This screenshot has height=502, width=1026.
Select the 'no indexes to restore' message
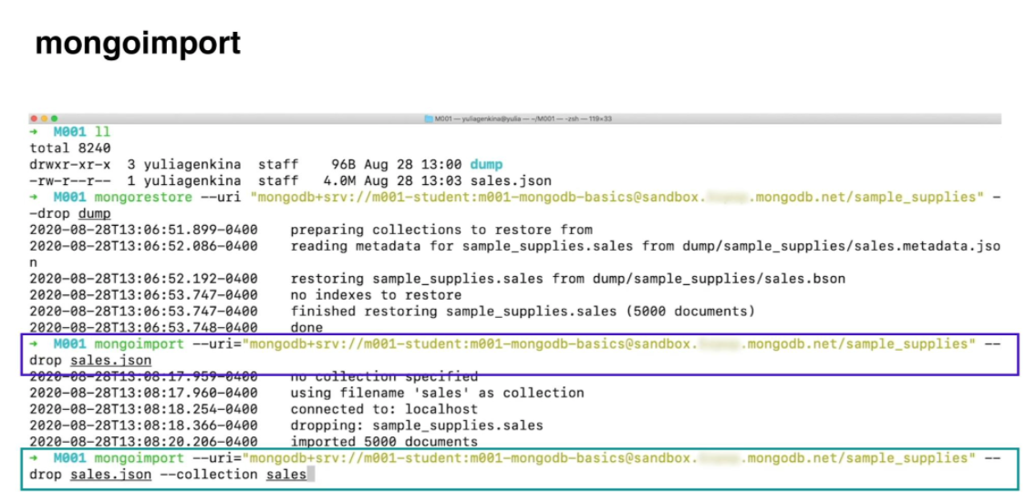tap(377, 295)
